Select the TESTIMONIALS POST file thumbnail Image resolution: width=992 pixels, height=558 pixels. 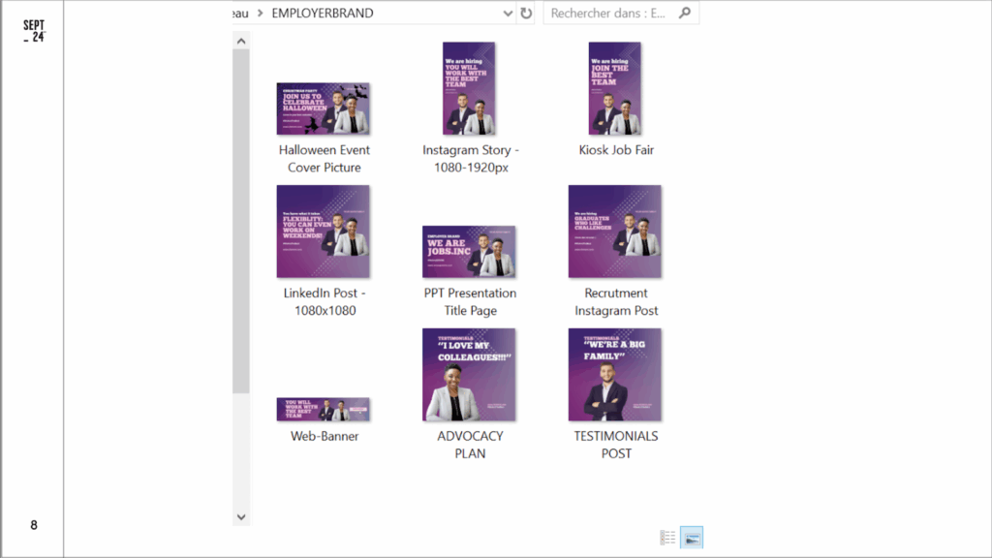615,375
